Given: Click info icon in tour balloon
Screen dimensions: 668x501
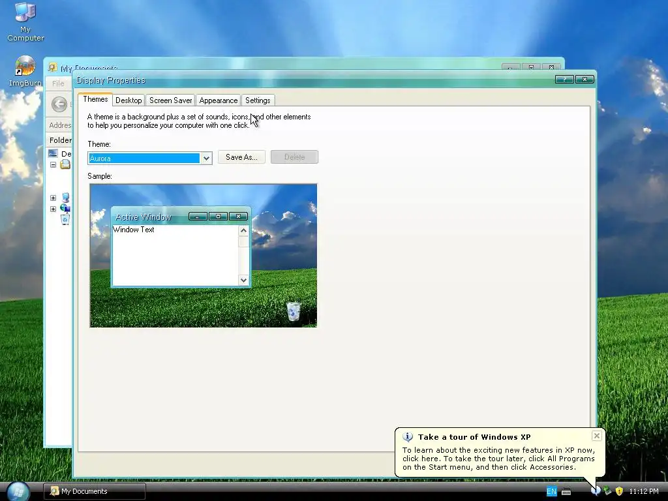Looking at the screenshot, I should [x=408, y=436].
